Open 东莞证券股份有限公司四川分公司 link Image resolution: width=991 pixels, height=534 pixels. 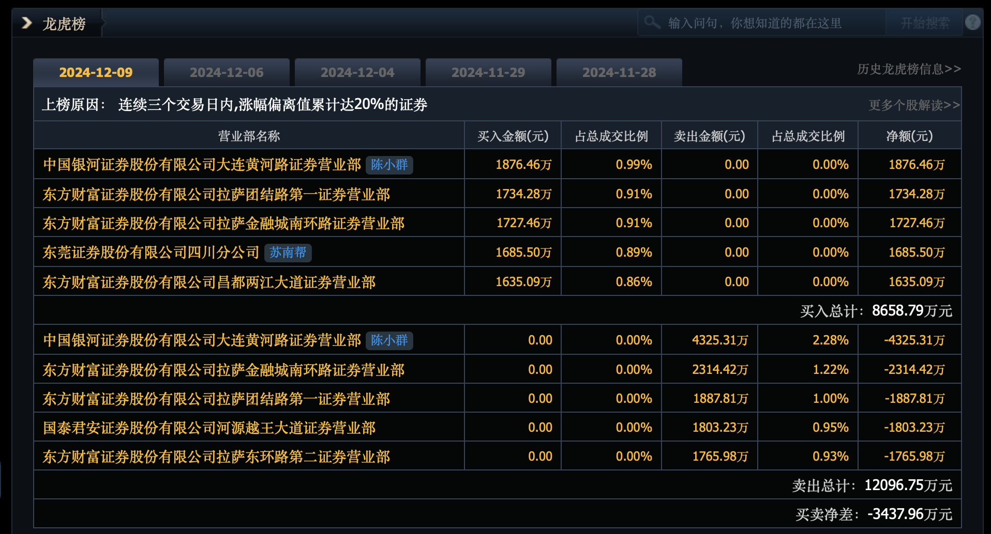click(x=151, y=253)
